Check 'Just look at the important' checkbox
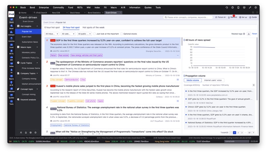This screenshot has width=267, height=153. tap(94, 34)
